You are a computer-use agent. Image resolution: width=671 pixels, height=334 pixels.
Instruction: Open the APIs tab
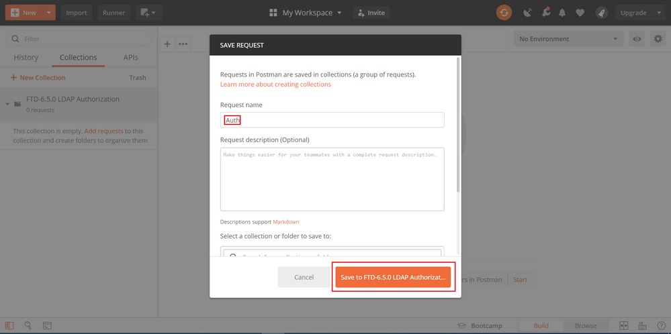(x=130, y=57)
